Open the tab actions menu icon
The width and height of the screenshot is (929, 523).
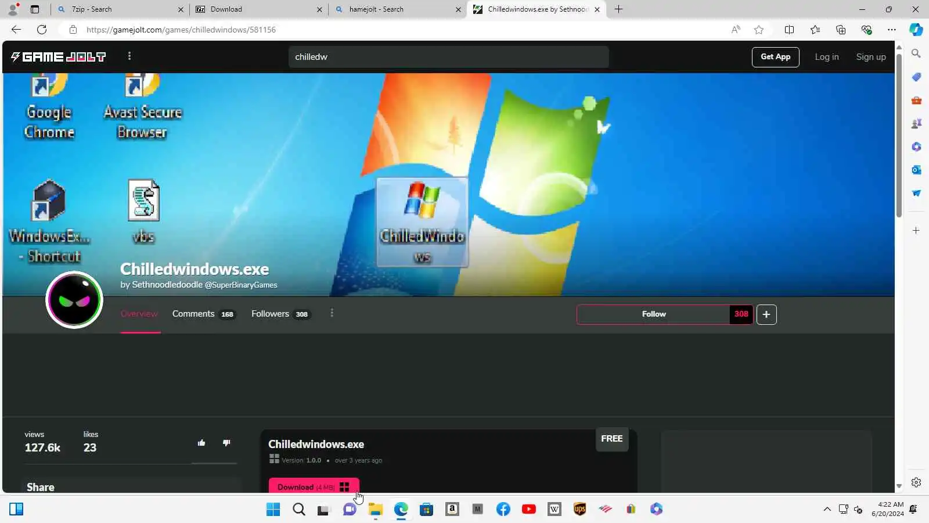(x=35, y=9)
